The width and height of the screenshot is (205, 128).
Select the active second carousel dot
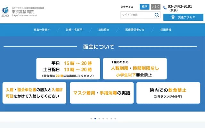[x=95, y=119]
